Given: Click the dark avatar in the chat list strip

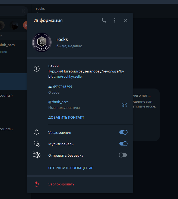Looking at the screenshot, I should click(x=14, y=25).
